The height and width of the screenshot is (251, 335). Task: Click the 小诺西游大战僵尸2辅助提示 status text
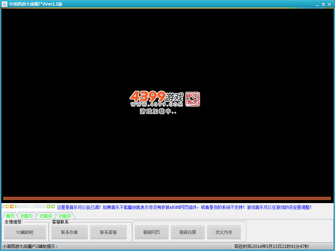pos(30,246)
